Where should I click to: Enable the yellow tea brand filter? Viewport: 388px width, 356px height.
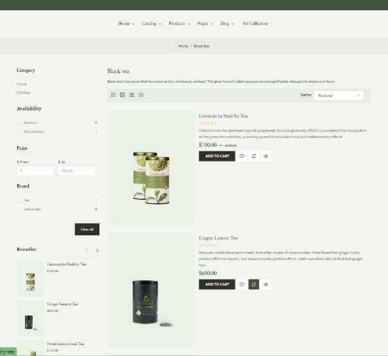coord(19,209)
